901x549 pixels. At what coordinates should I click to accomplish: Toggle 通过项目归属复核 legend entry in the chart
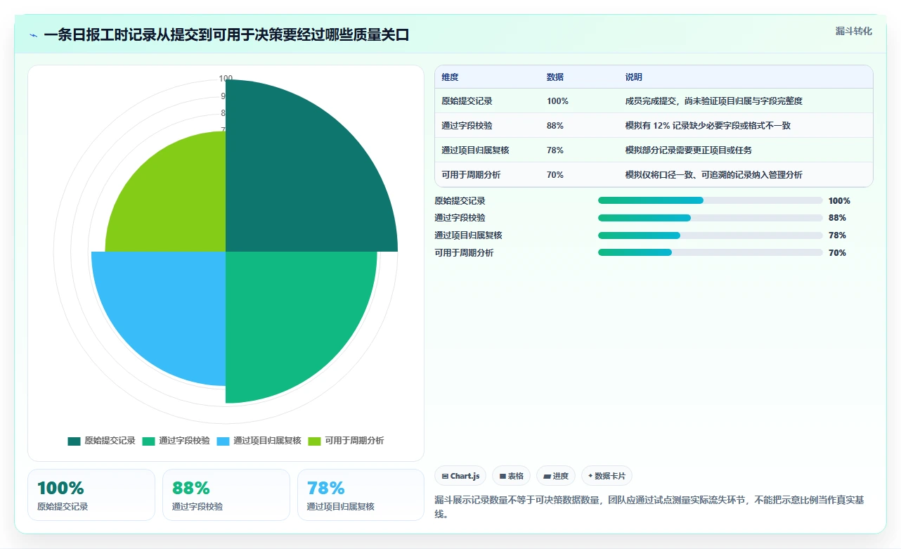(259, 441)
